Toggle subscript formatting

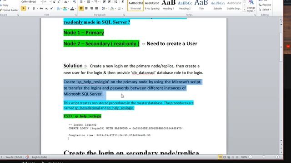pos(46,9)
